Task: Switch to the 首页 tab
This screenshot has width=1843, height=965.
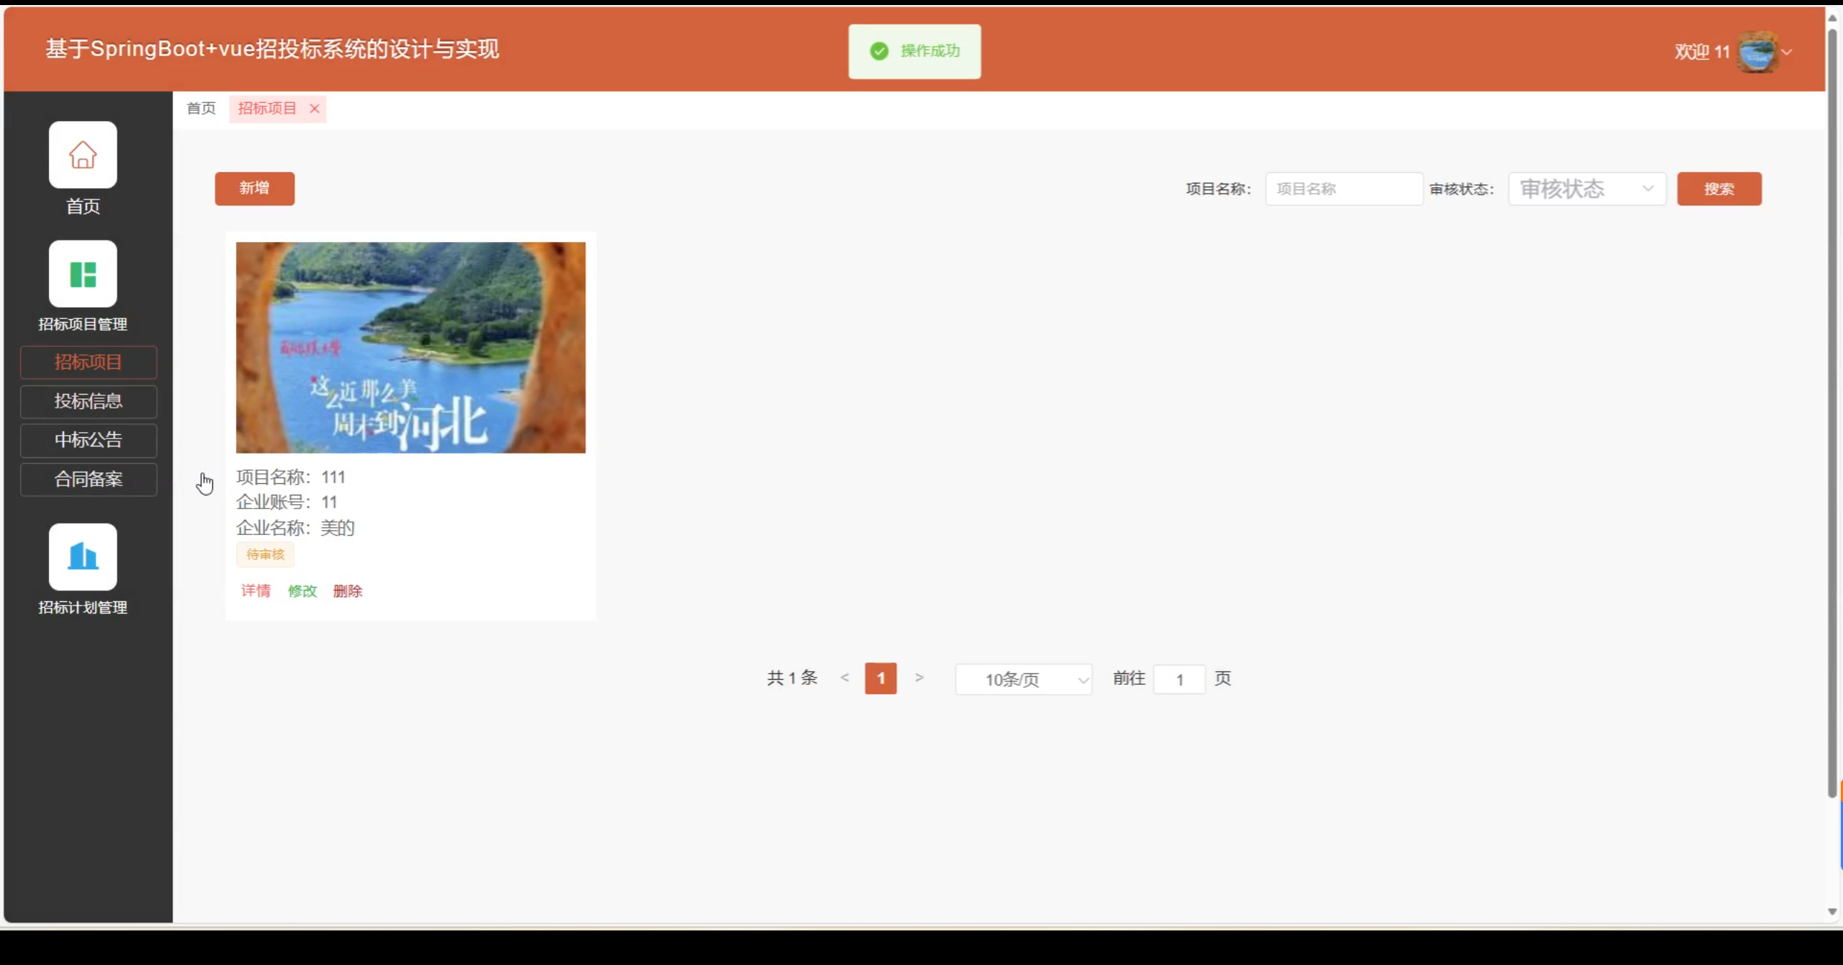Action: (x=201, y=109)
